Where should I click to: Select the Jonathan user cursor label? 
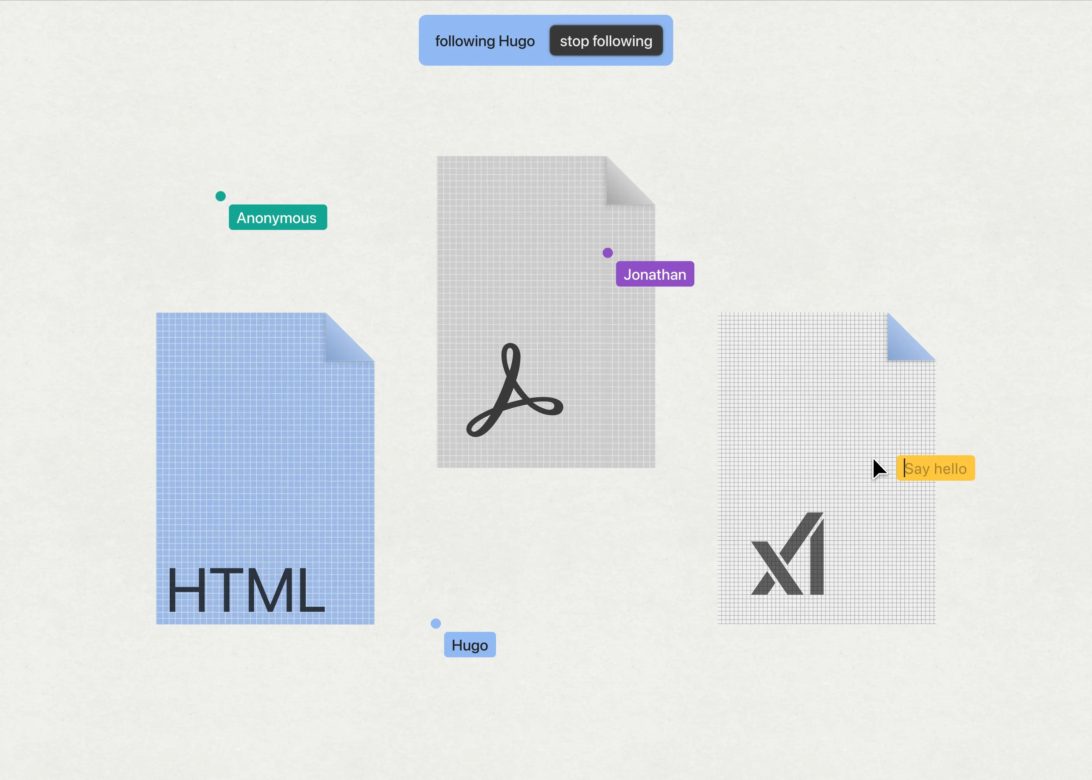655,274
